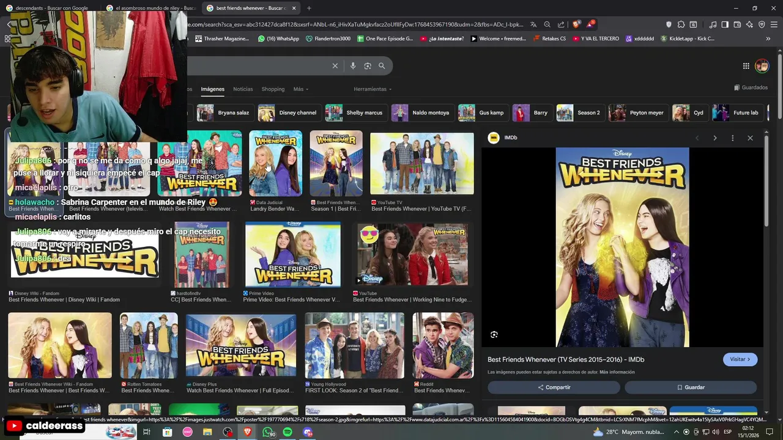Open the Google apps grid
The width and height of the screenshot is (783, 440).
pos(746,66)
